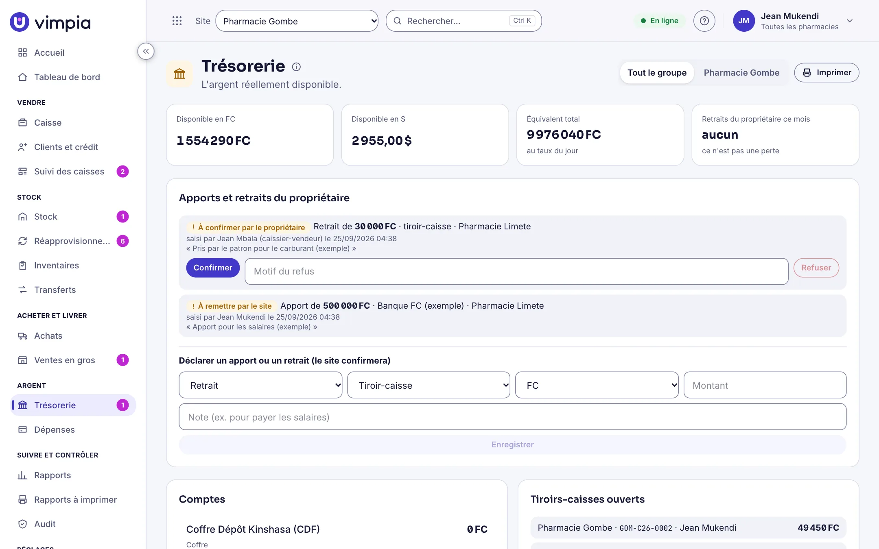This screenshot has width=879, height=549.
Task: Expand the Jean Mukendi account menu chevron
Action: point(850,21)
